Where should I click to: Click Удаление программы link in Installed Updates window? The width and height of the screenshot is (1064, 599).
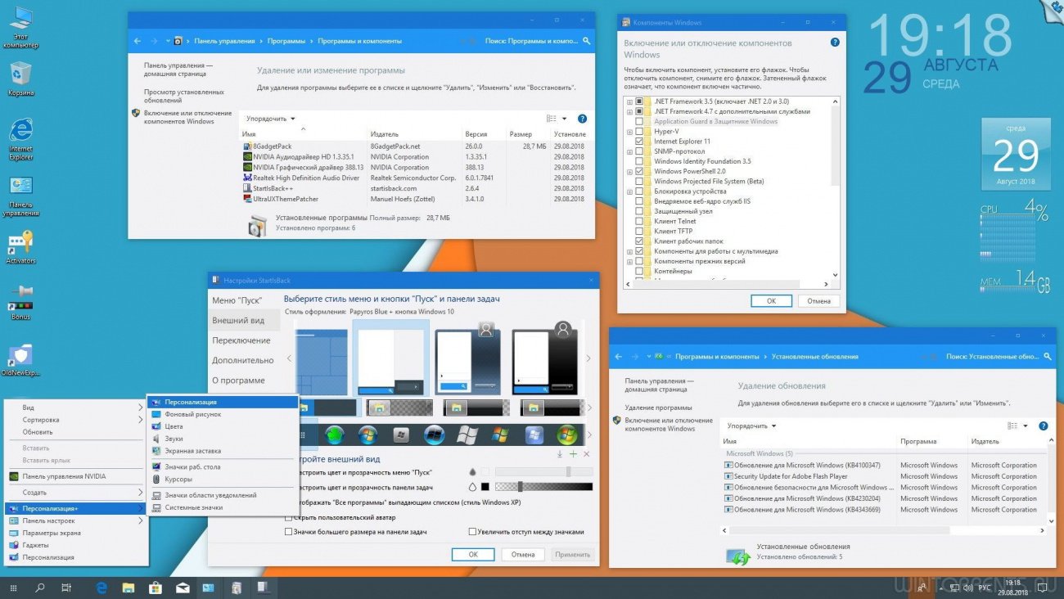(659, 408)
